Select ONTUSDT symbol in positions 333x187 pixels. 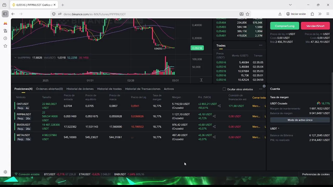[23, 104]
